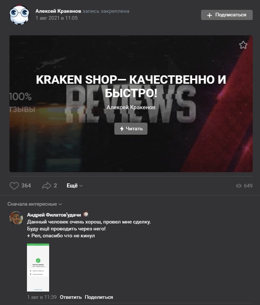Open the attached payment screenshot thumbnail

coord(38,268)
